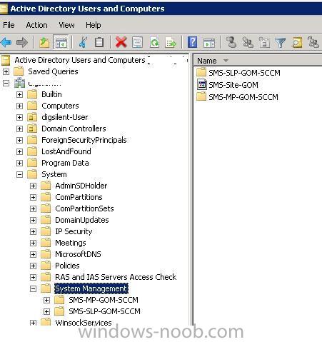Viewport: 322px width, 342px height.
Task: Click the Up one level folder icon
Action: [44, 43]
